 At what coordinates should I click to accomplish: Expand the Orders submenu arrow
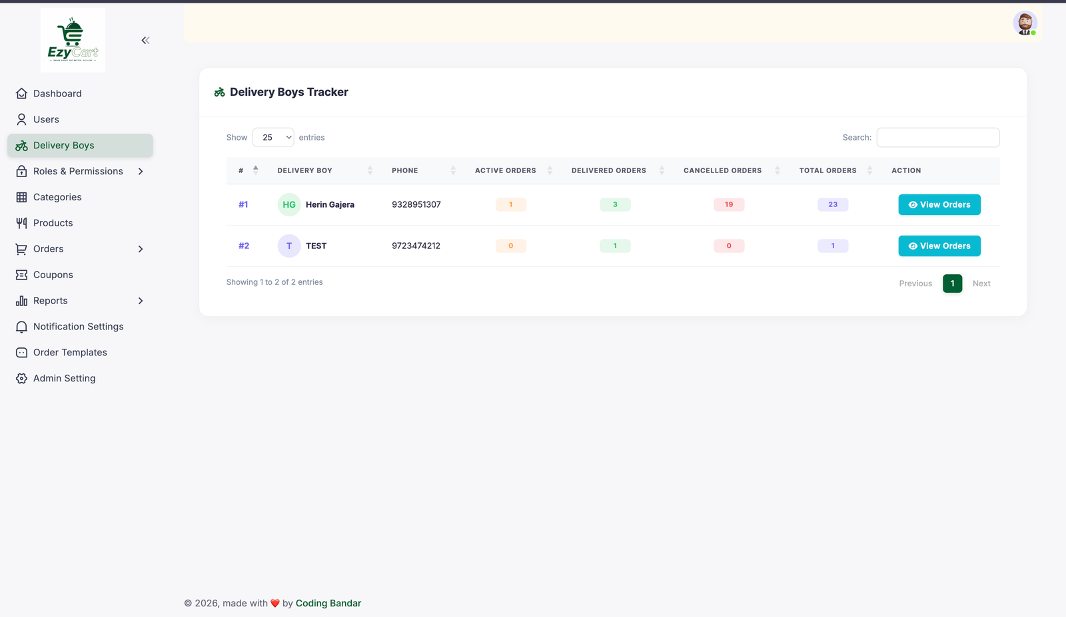(141, 249)
